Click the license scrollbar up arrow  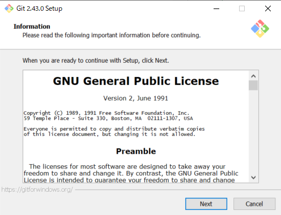pos(253,76)
